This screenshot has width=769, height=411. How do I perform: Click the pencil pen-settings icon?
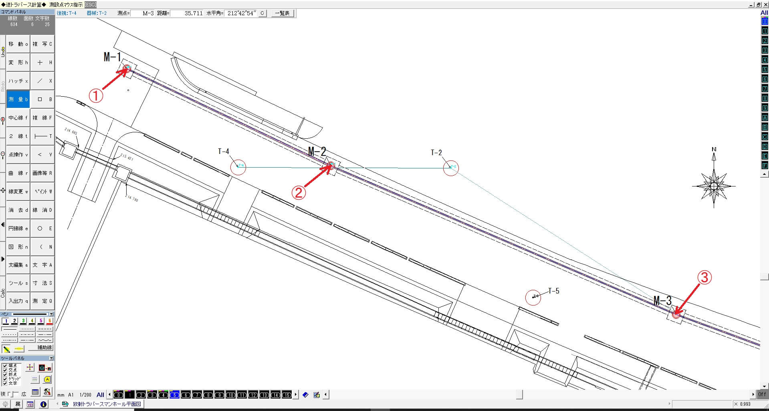coord(6,348)
